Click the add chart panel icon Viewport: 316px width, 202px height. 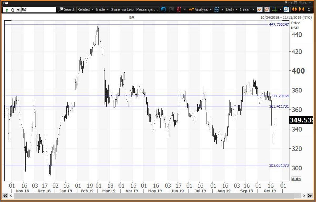(286, 9)
